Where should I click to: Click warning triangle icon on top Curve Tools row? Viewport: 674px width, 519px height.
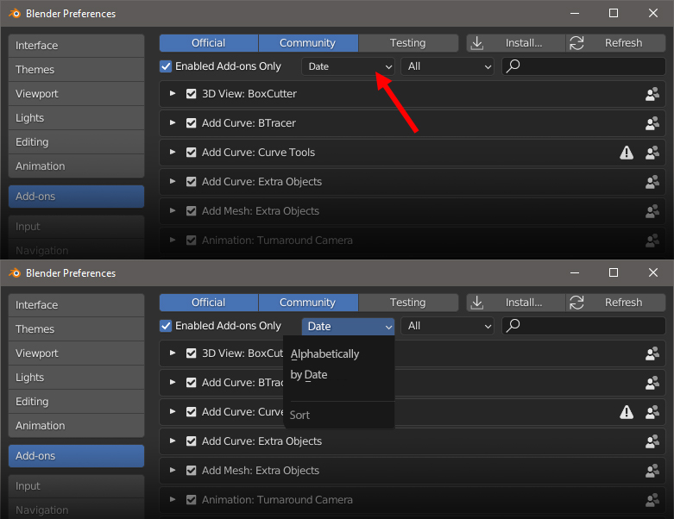pos(627,153)
